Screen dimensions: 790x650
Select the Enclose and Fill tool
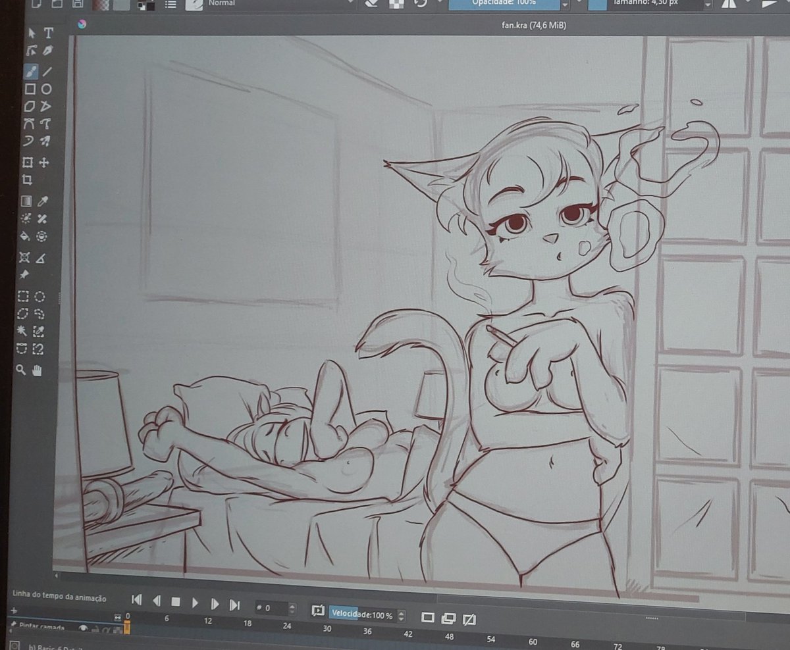pos(42,236)
